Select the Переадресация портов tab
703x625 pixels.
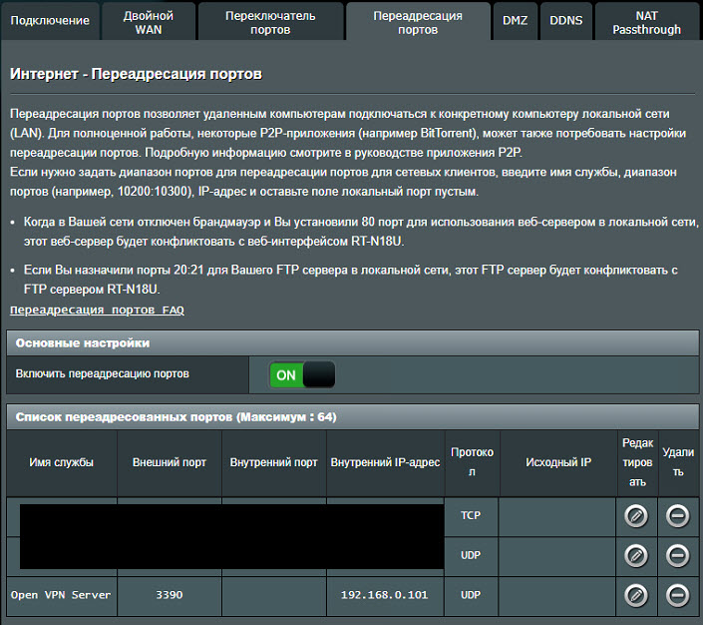(x=417, y=22)
